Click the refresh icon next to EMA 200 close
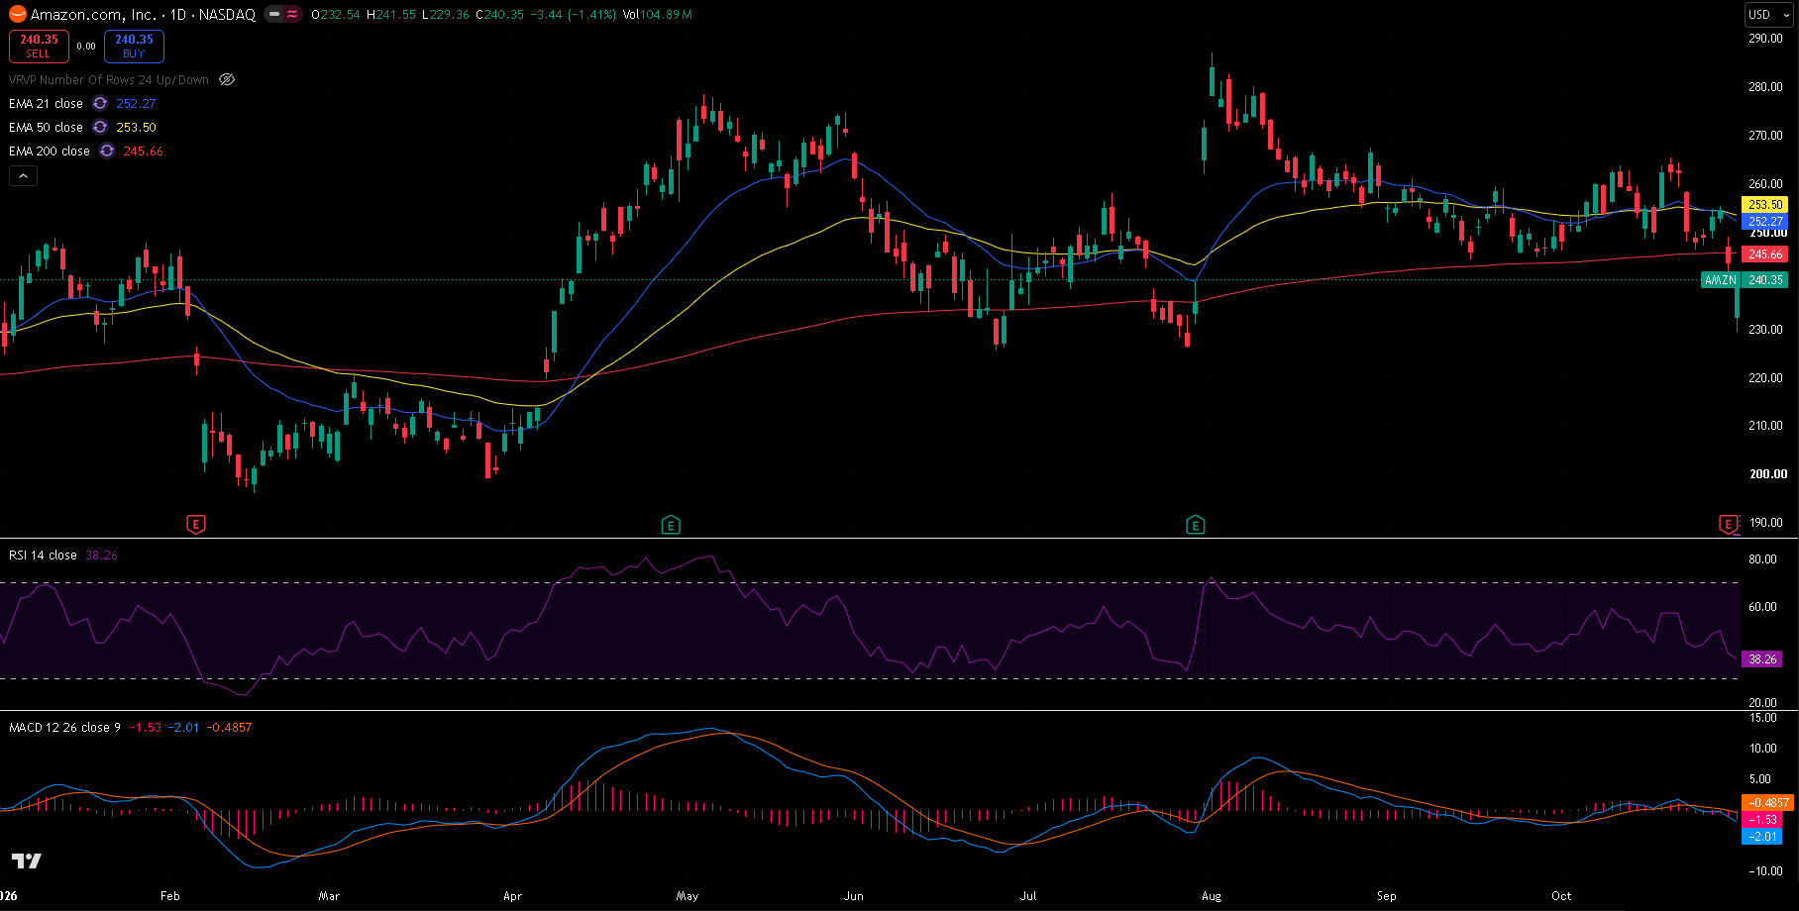The image size is (1799, 911). pyautogui.click(x=107, y=152)
